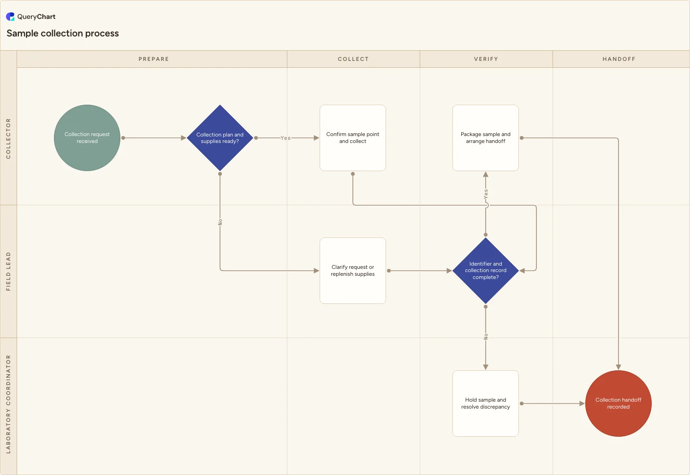This screenshot has height=475, width=690.
Task: Click the VERIFY column header
Action: [x=486, y=59]
